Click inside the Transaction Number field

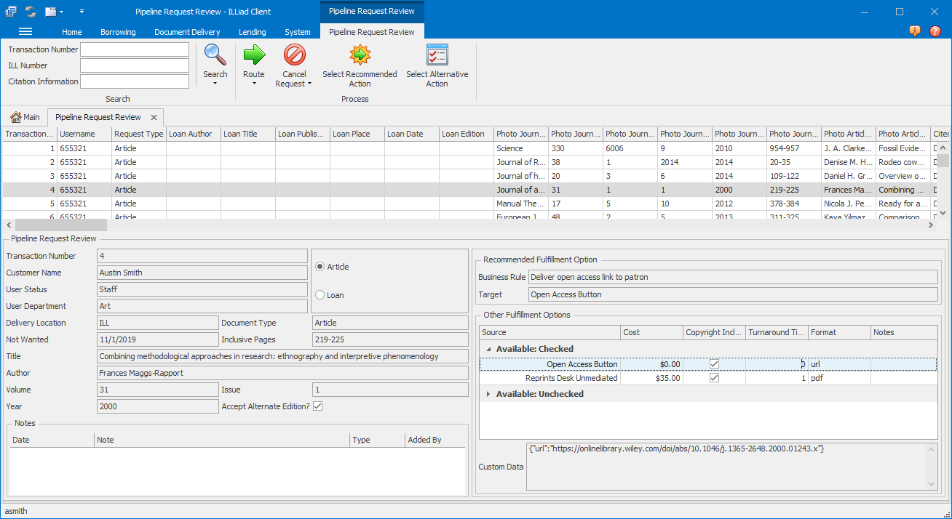tap(135, 49)
